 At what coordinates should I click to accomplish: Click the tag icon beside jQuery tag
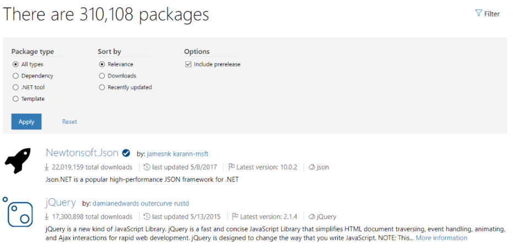(x=311, y=217)
